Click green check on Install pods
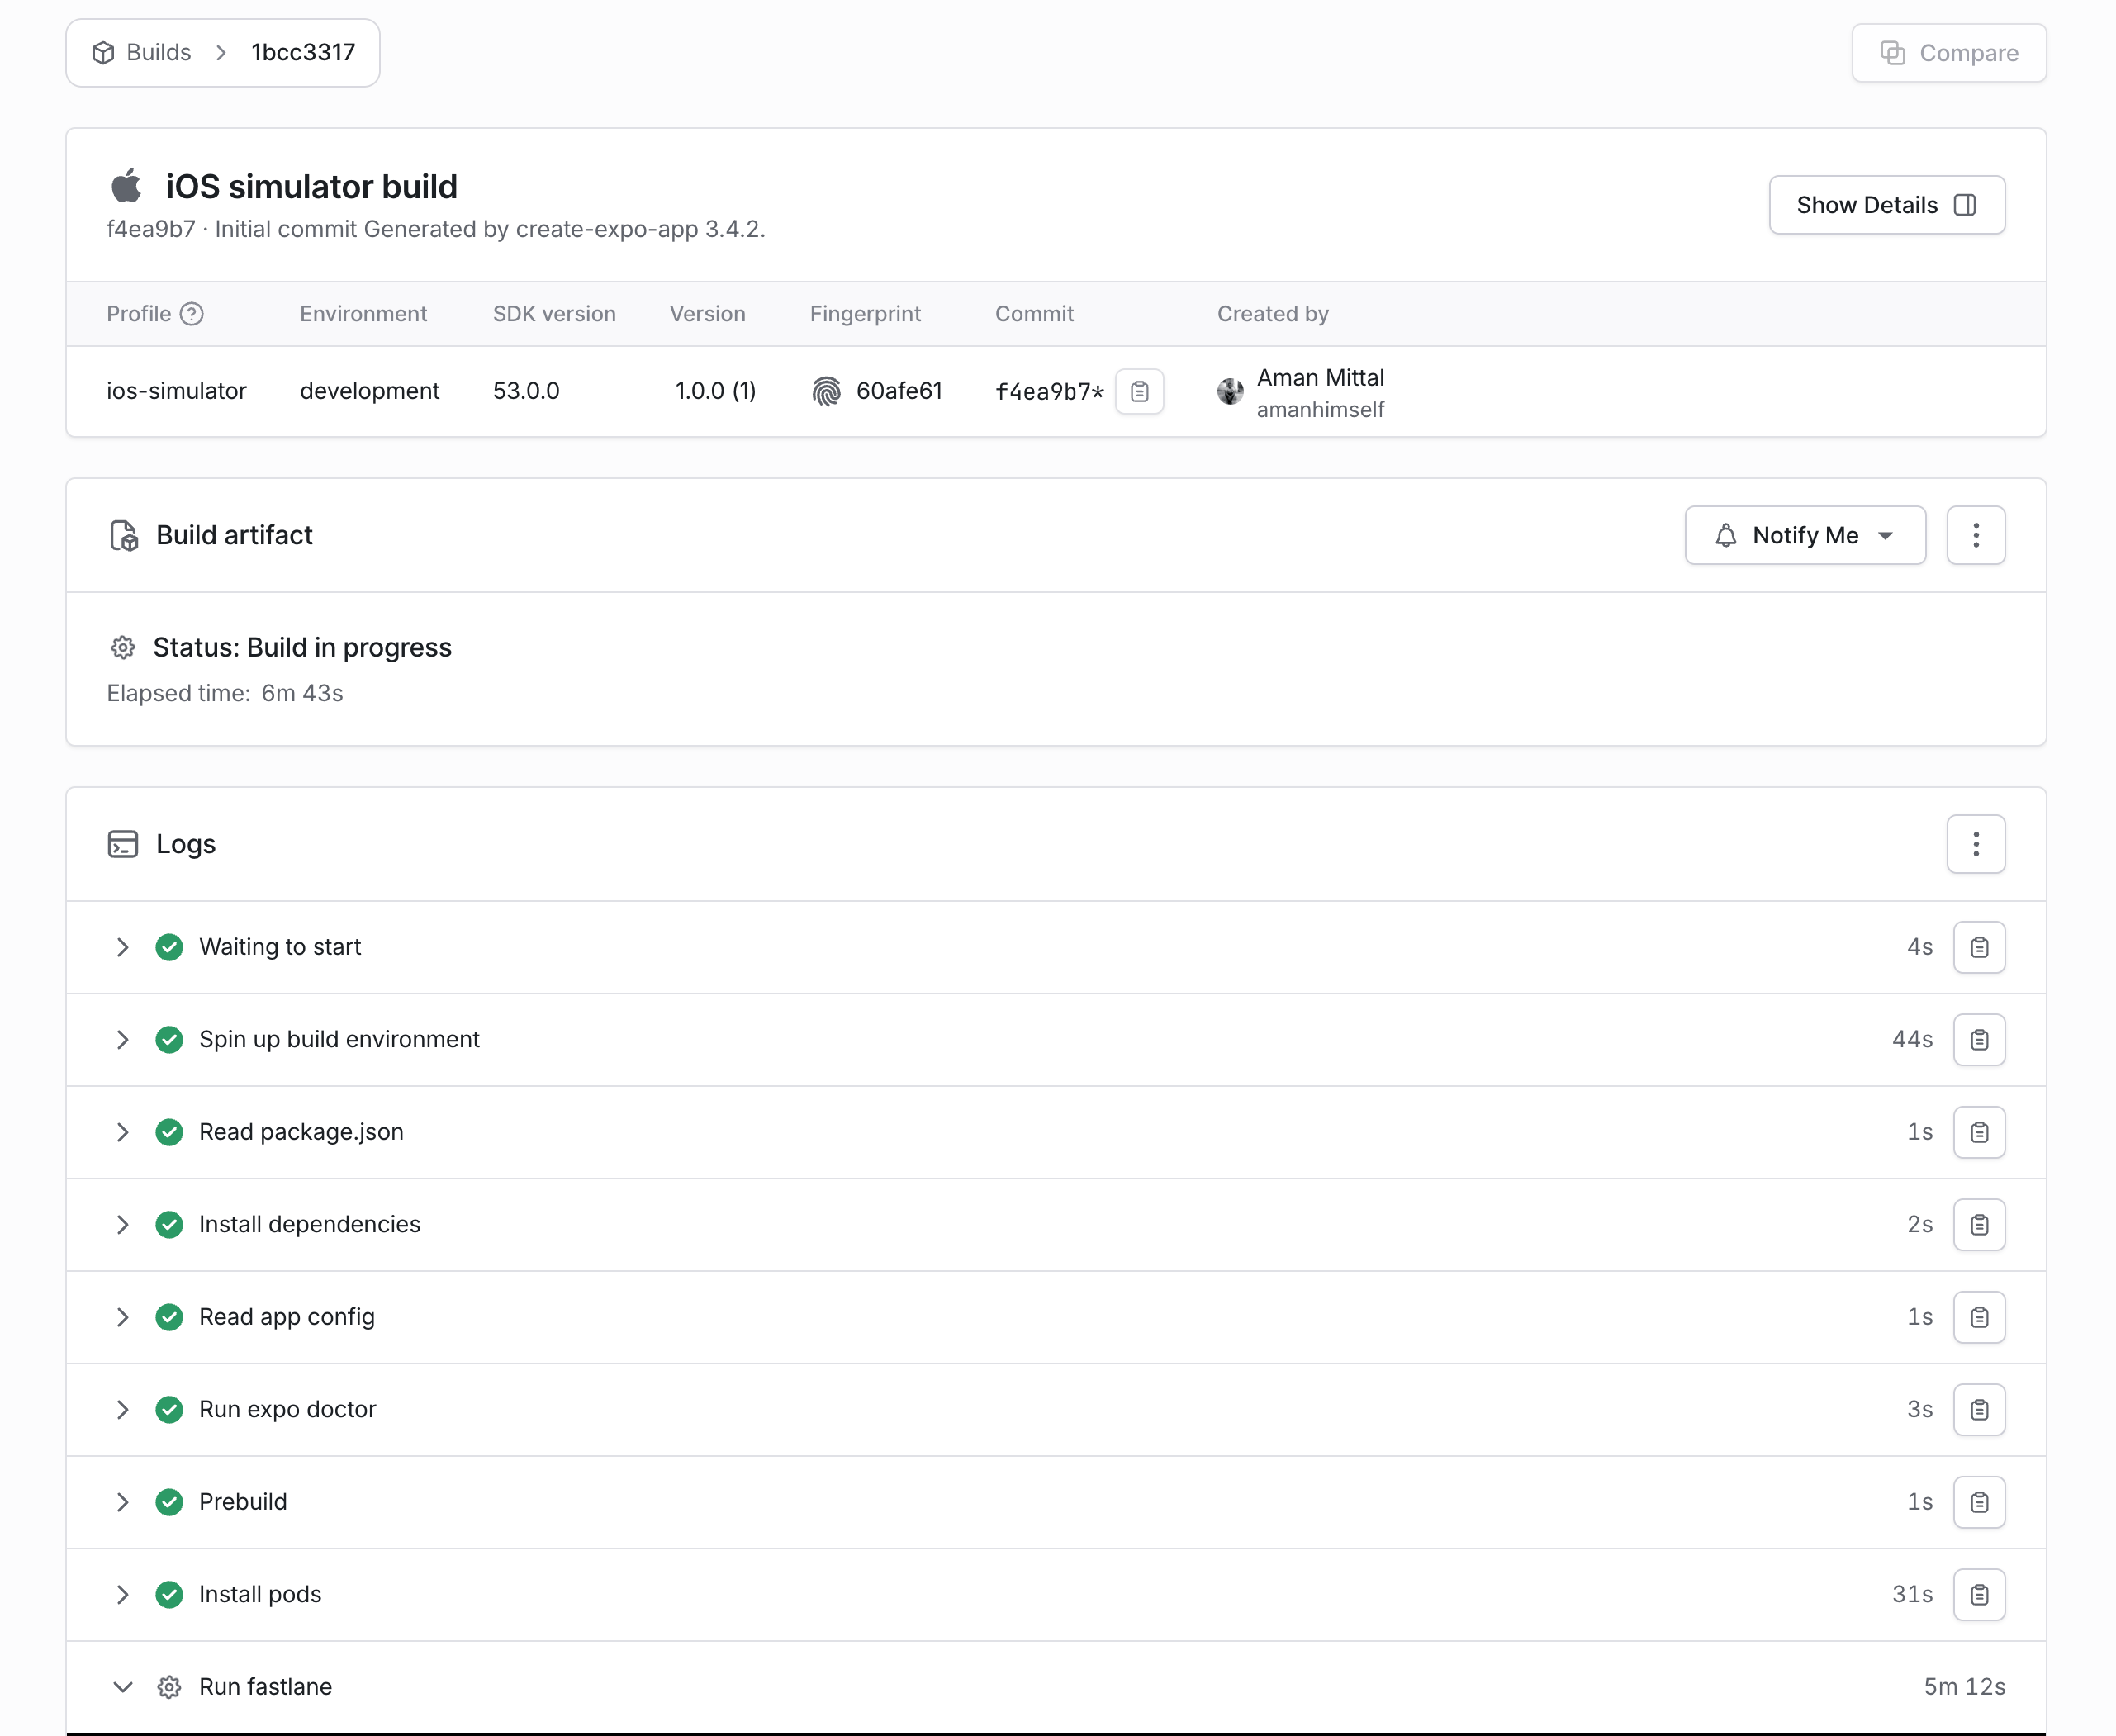This screenshot has height=1736, width=2116. (x=169, y=1595)
